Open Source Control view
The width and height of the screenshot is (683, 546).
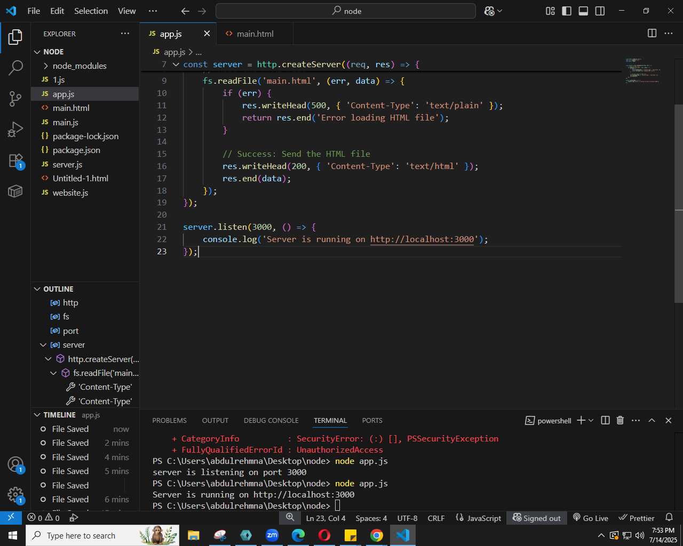(x=15, y=99)
